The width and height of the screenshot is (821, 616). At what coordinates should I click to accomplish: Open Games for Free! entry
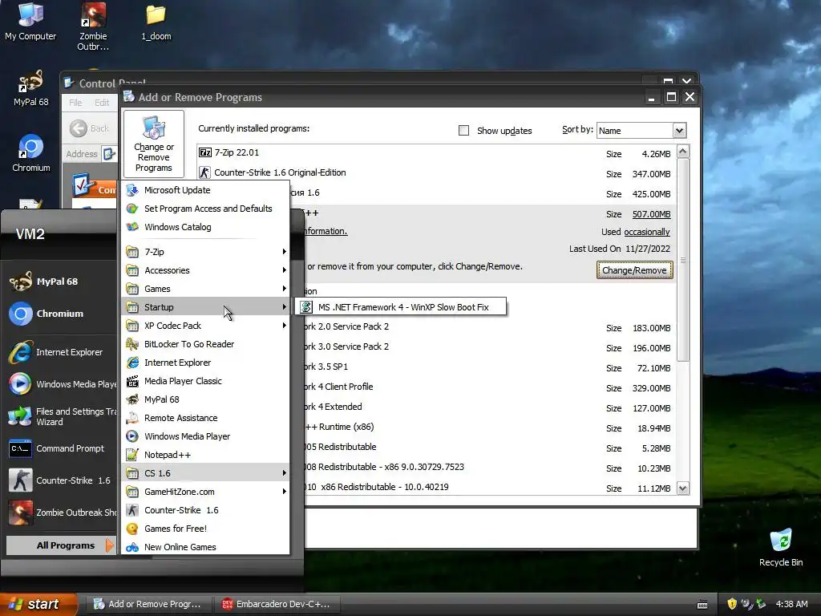point(205,529)
